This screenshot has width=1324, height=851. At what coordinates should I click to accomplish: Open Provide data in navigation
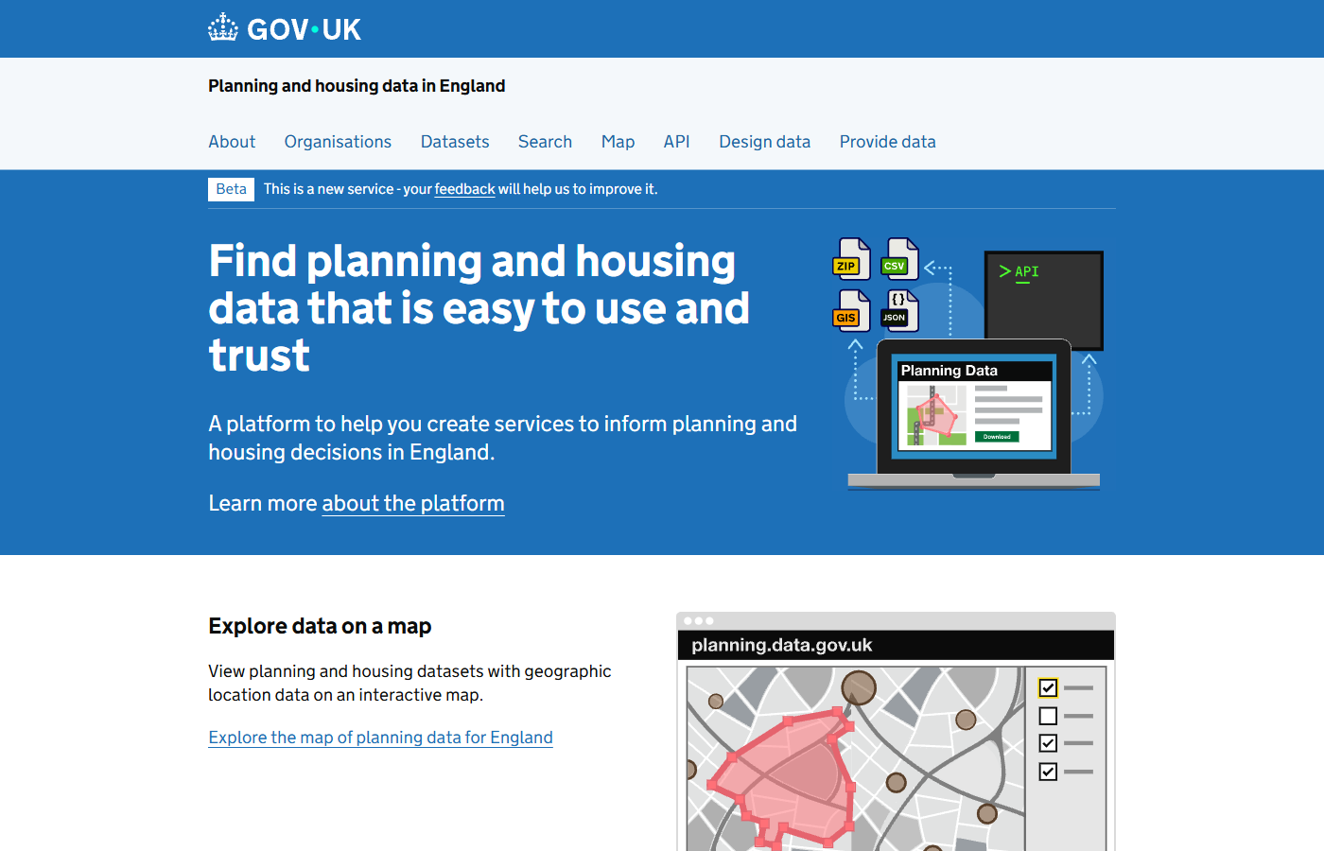click(887, 142)
